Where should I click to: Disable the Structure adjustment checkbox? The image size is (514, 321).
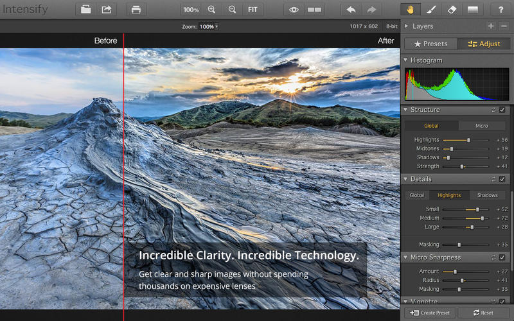[x=502, y=110]
